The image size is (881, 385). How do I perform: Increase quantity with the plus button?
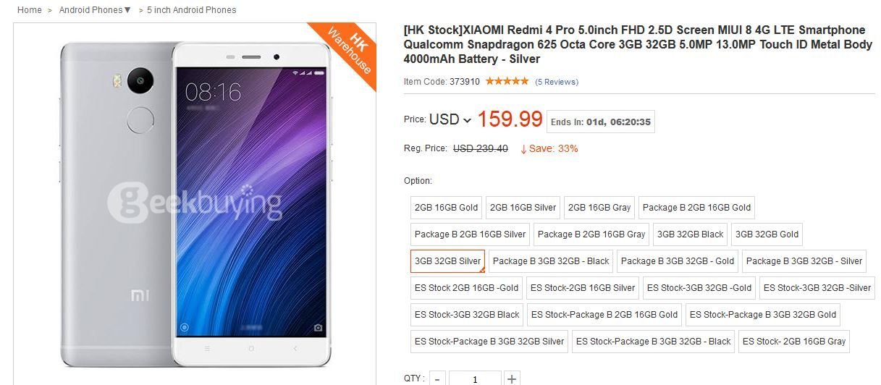[512, 378]
